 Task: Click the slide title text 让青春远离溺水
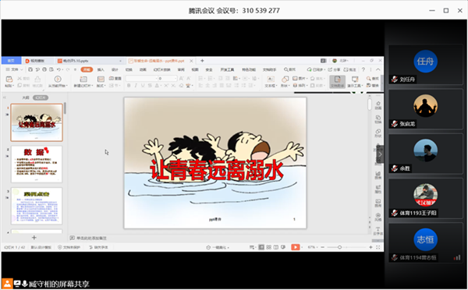point(216,170)
